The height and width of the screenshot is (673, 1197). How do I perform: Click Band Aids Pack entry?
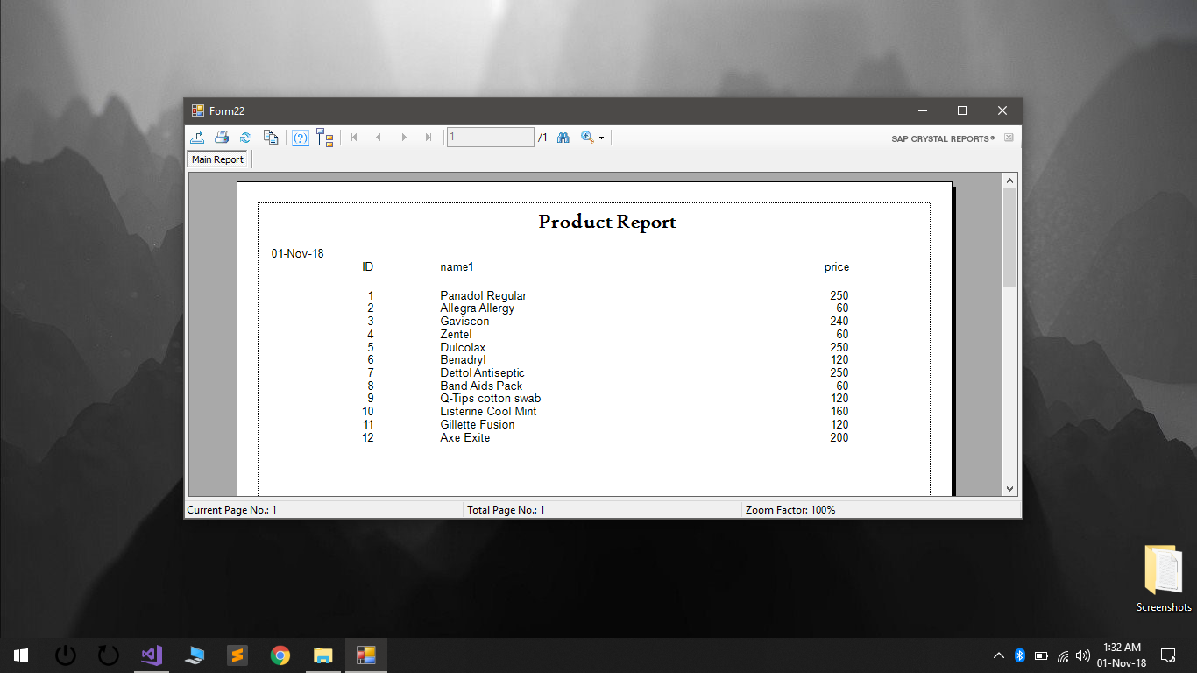click(481, 386)
